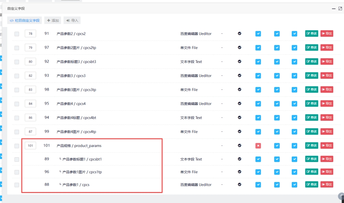Toggle last blue checkbox in cpcs4 row
Image resolution: width=344 pixels, height=203 pixels.
coord(294,104)
